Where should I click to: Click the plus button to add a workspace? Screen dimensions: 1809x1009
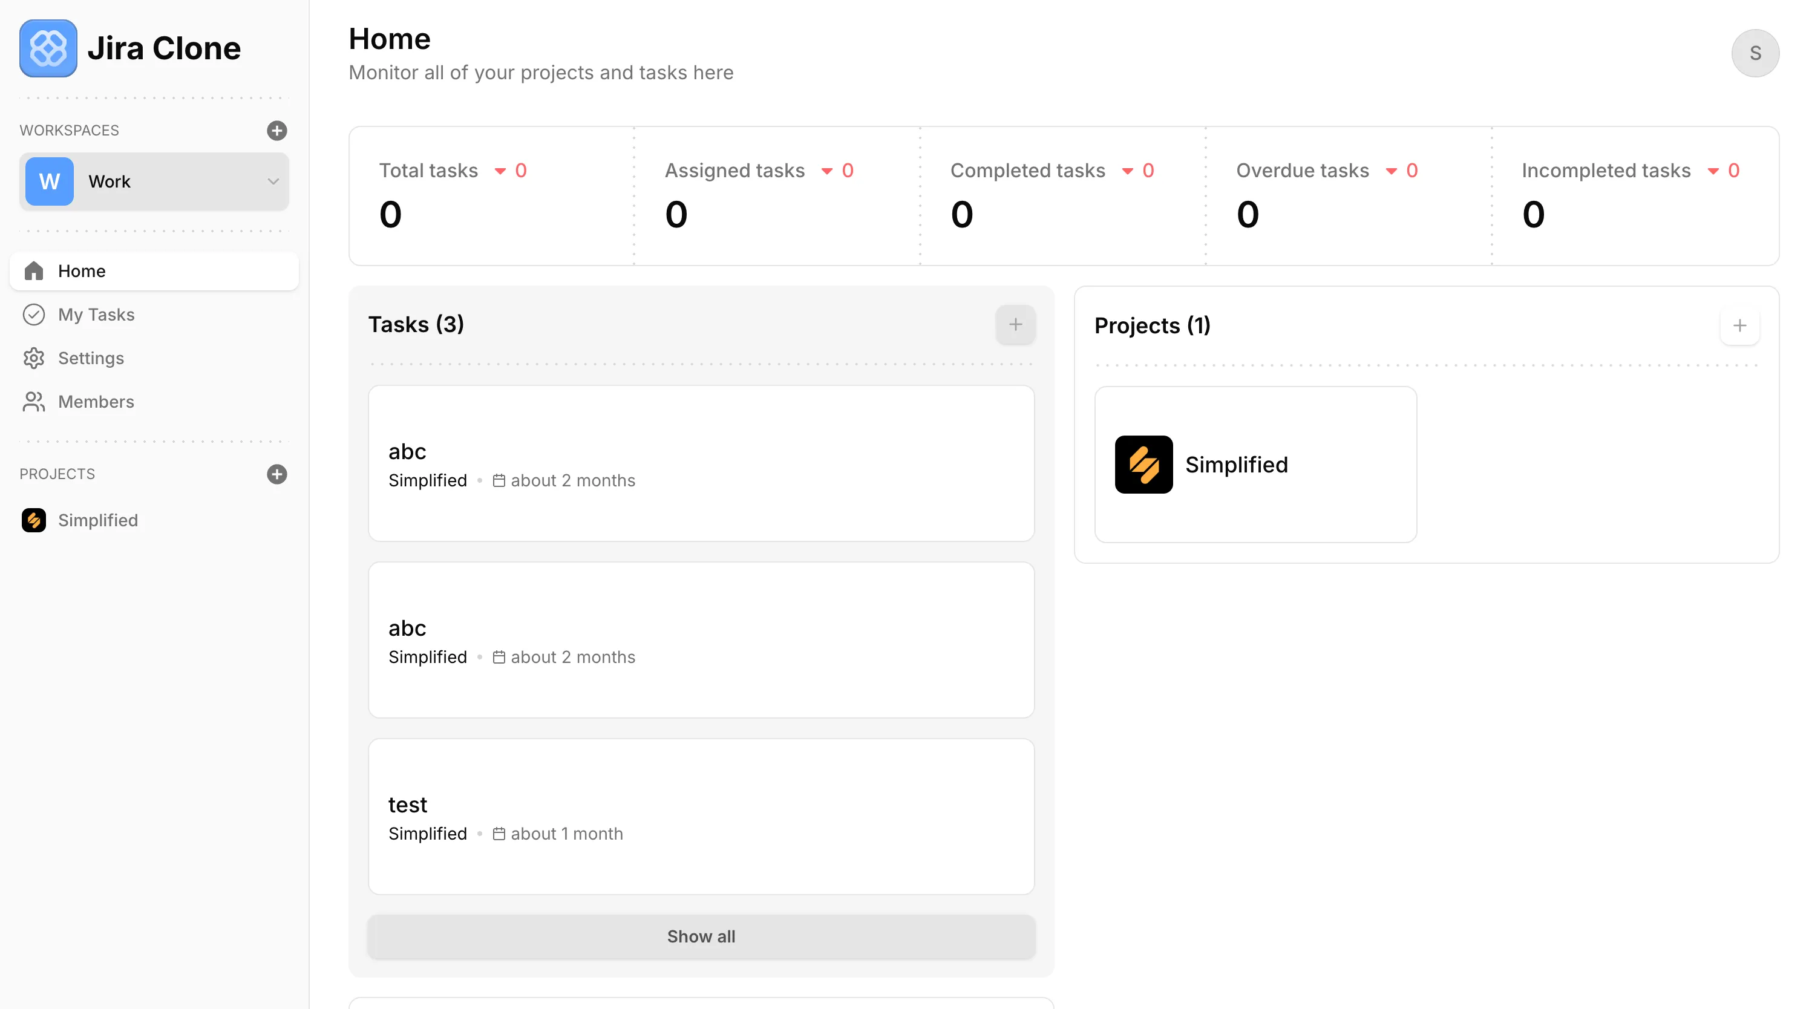277,131
